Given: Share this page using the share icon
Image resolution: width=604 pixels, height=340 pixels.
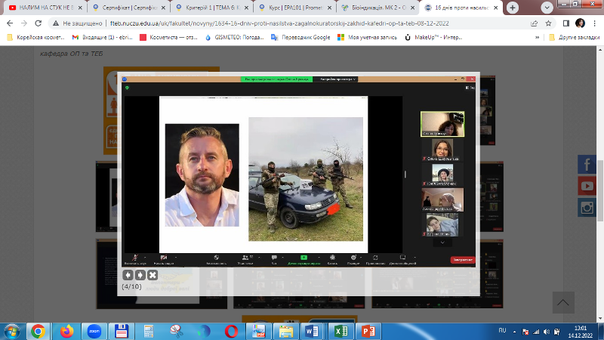Looking at the screenshot, I should click(x=534, y=23).
